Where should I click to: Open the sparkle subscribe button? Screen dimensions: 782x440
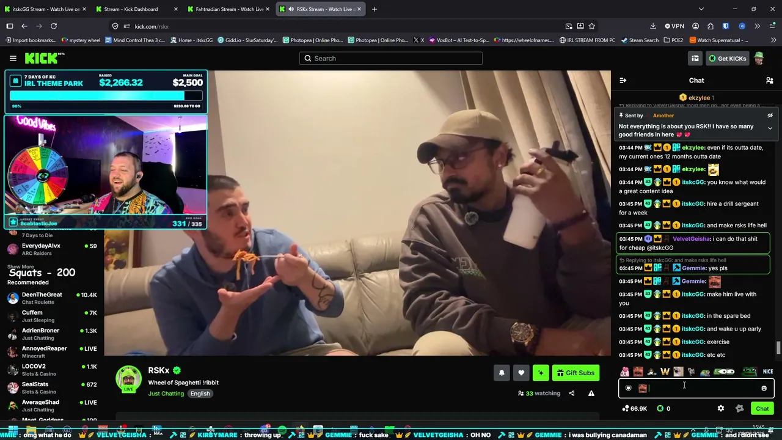pyautogui.click(x=541, y=373)
